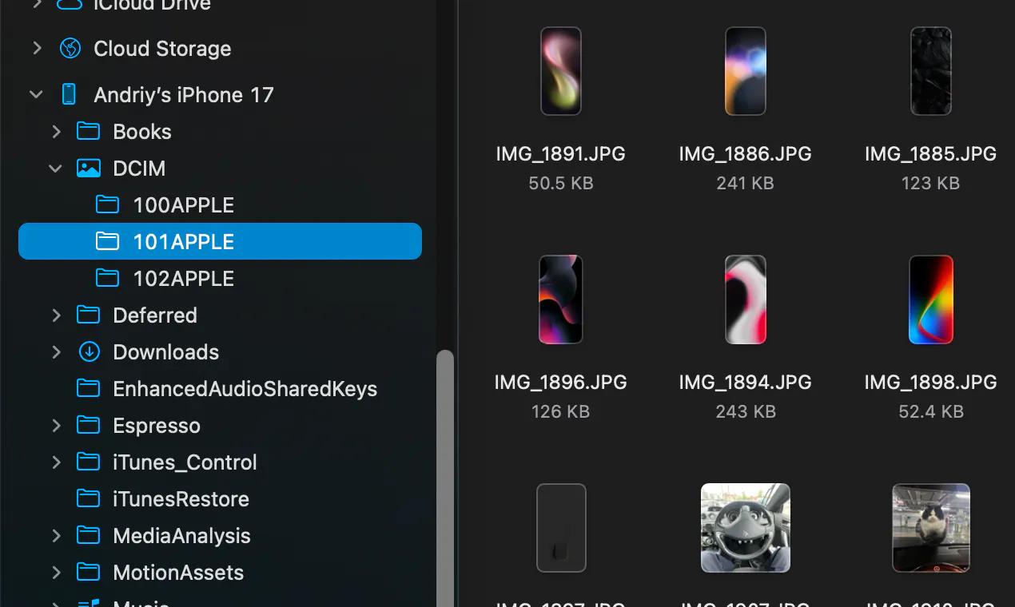The image size is (1015, 607).
Task: Collapse Andriy's iPhone 17 tree
Action: click(x=36, y=95)
